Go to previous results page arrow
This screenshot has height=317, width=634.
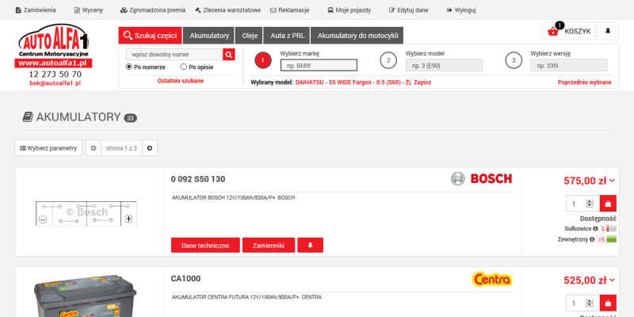click(x=94, y=147)
